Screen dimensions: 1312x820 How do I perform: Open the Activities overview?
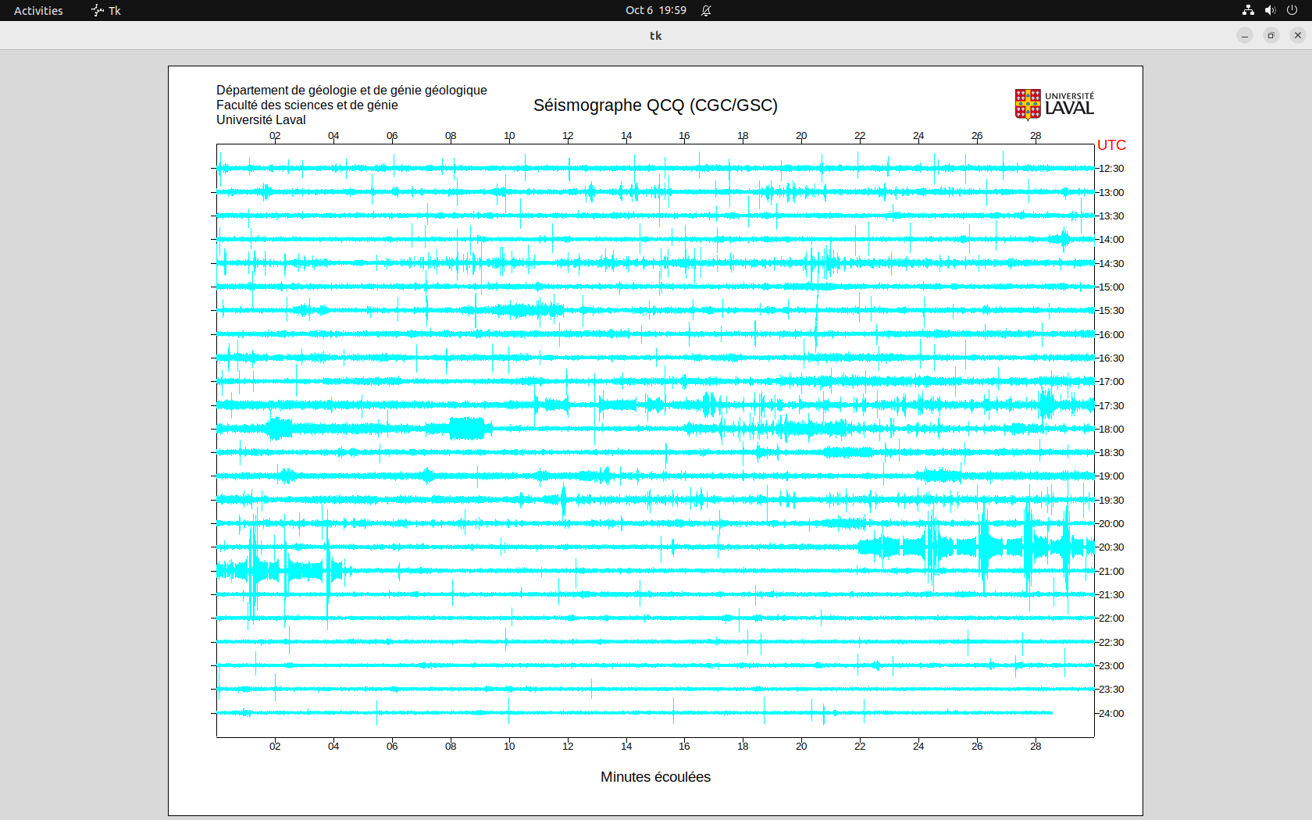38,10
